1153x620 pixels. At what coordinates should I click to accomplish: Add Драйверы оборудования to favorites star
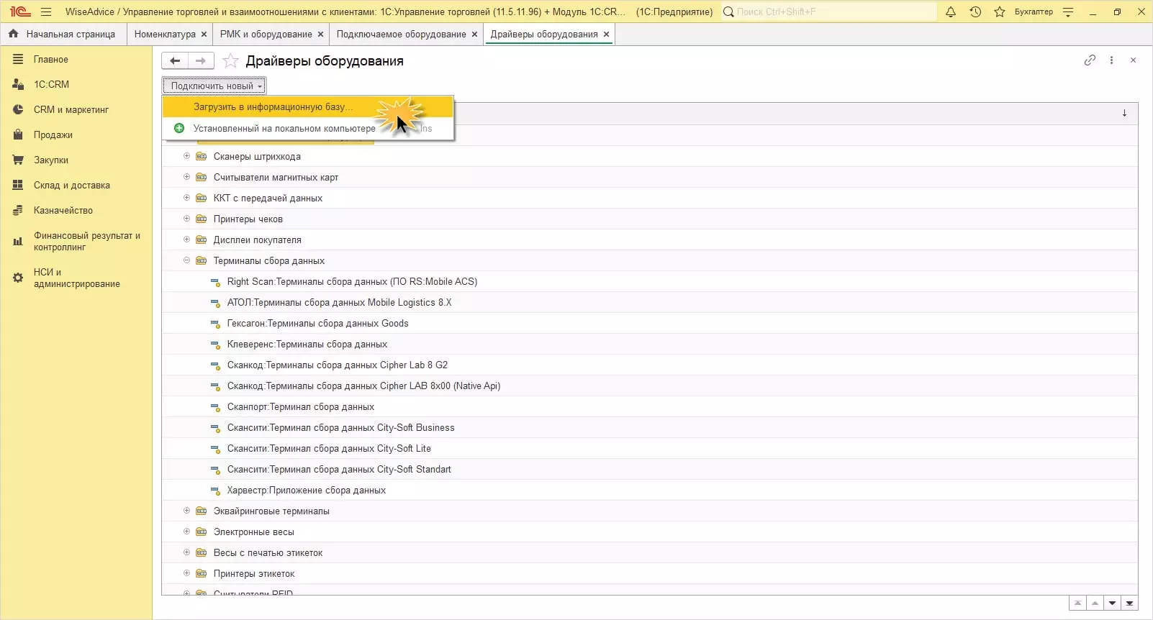[x=230, y=61]
